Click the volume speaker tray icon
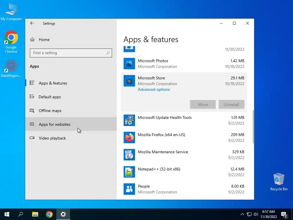The width and height of the screenshot is (293, 220). 256,214
